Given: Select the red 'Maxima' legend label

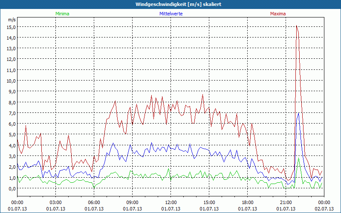Looking at the screenshot, I should pyautogui.click(x=278, y=14).
